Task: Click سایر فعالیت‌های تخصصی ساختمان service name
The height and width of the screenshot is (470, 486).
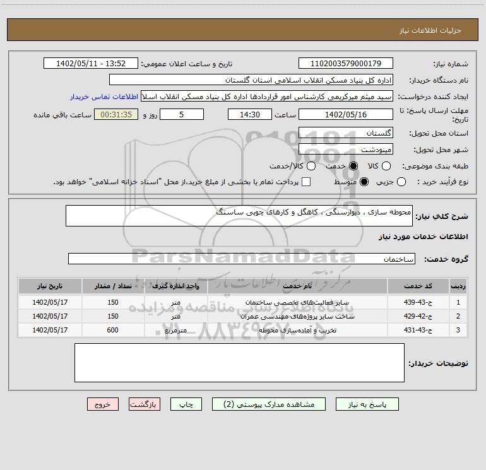Action: pyautogui.click(x=297, y=302)
